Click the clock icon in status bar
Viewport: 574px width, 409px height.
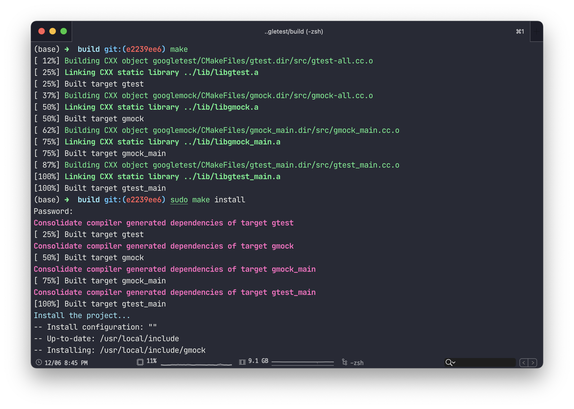coord(39,362)
